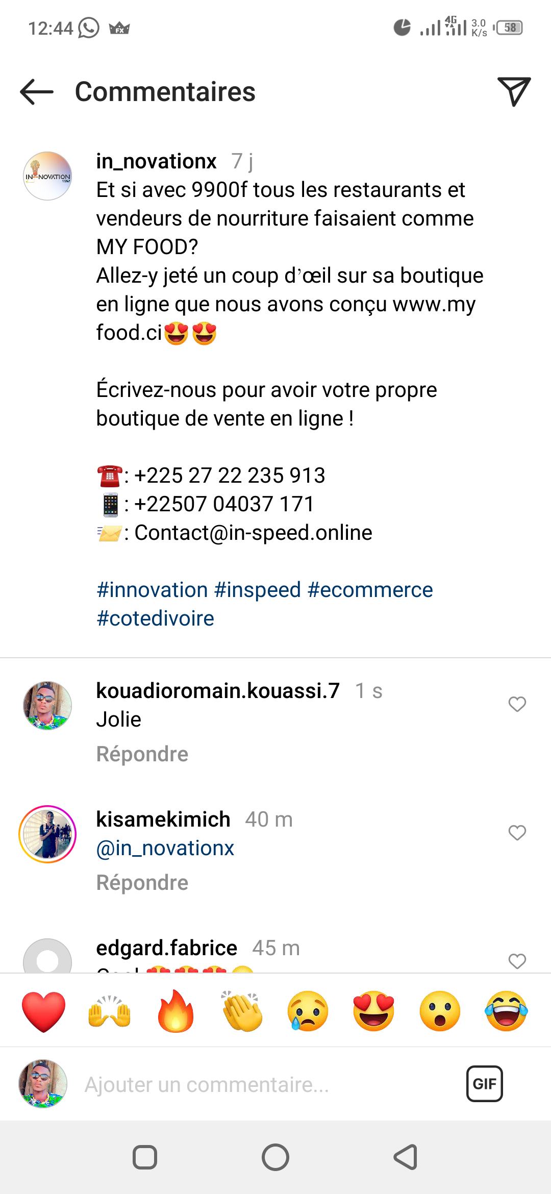Tap the red heart quick reaction emoji
This screenshot has width=551, height=1194.
[x=44, y=1011]
